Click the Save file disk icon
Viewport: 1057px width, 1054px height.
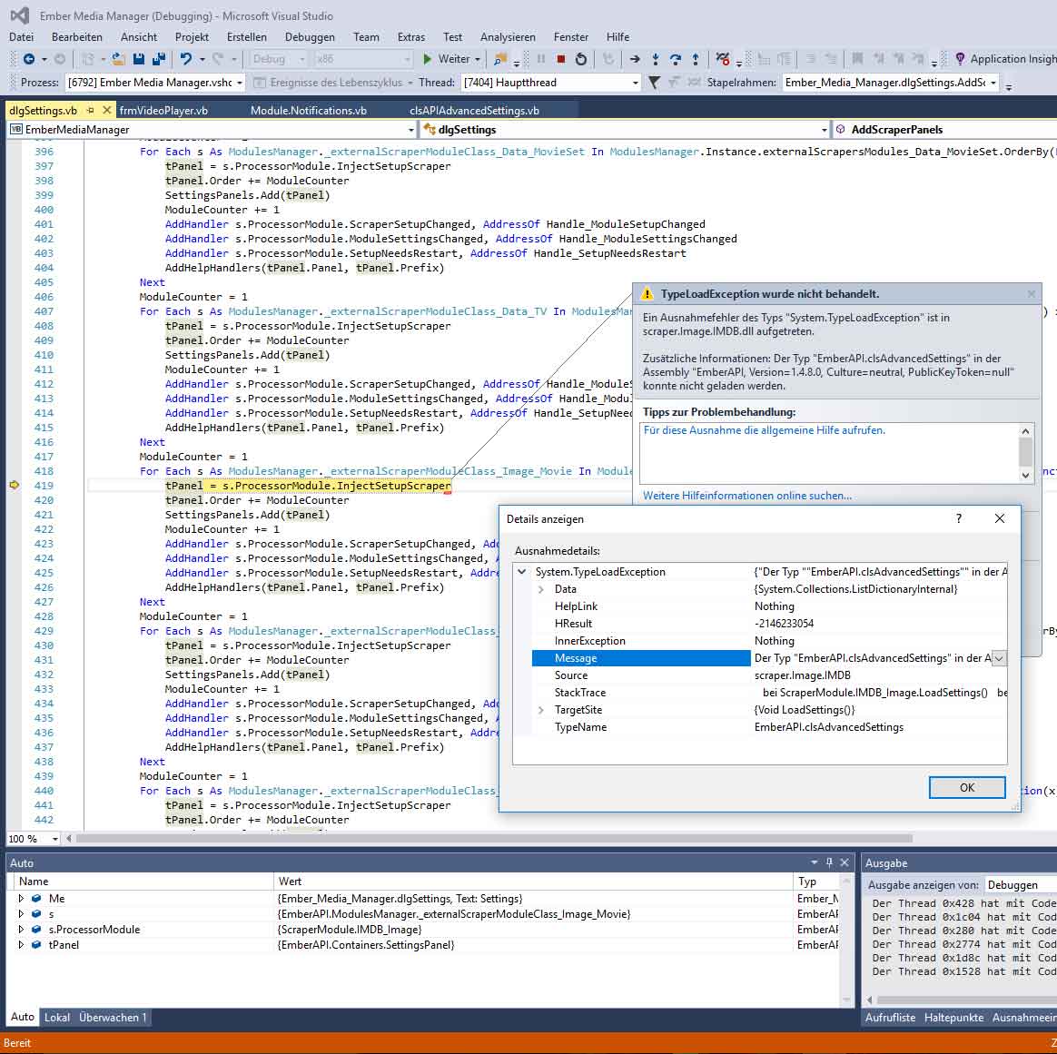tap(139, 59)
